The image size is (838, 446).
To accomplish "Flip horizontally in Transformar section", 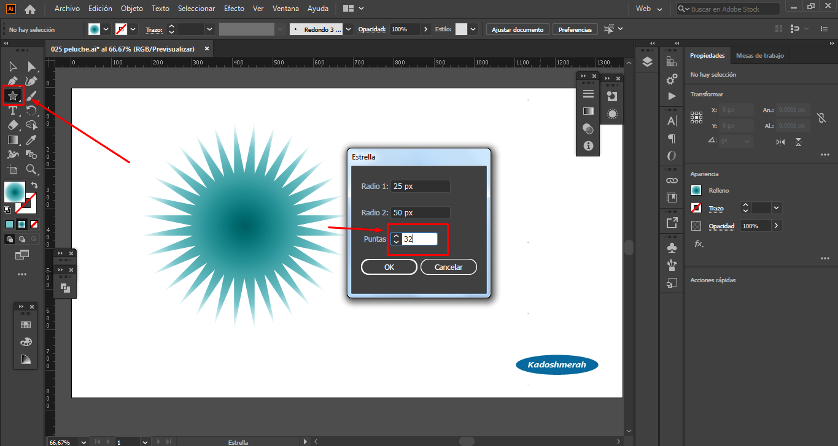I will [780, 142].
